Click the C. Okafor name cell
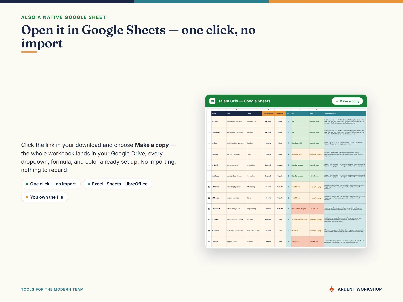 219,154
